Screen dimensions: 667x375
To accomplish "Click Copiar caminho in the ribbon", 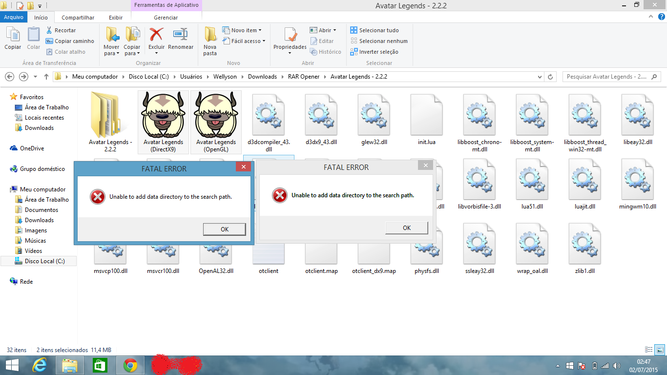I will 70,41.
